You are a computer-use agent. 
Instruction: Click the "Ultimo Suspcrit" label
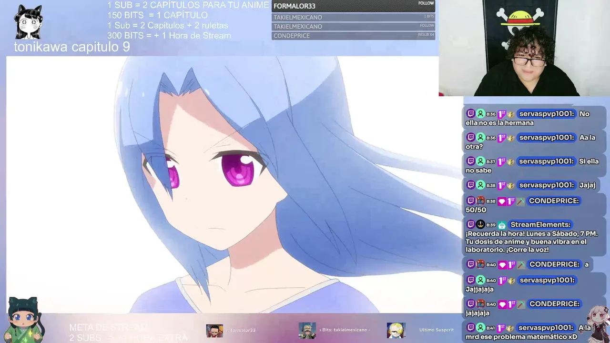[437, 330]
